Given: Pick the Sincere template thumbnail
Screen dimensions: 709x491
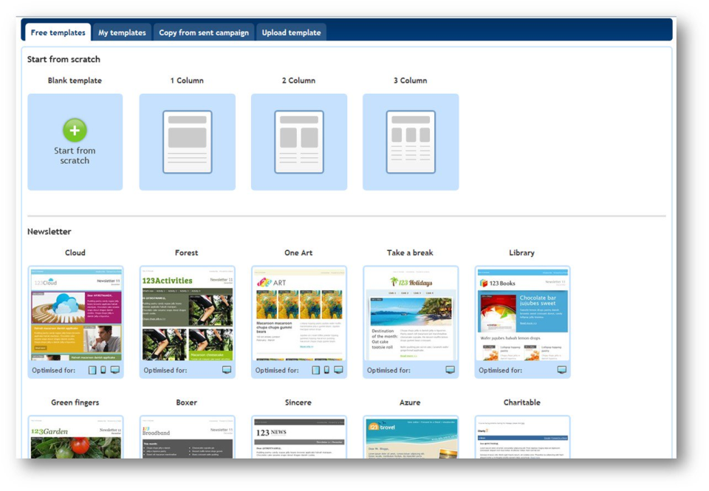Looking at the screenshot, I should pos(299,438).
